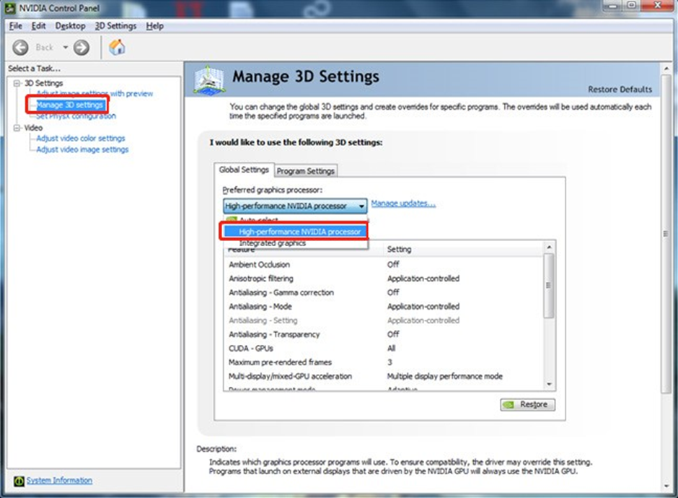Collapse the Video tree node
This screenshot has height=498, width=678.
(16, 128)
